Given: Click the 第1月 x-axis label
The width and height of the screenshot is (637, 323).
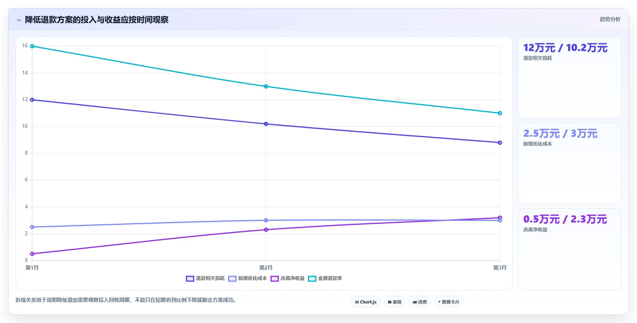Looking at the screenshot, I should (x=32, y=268).
